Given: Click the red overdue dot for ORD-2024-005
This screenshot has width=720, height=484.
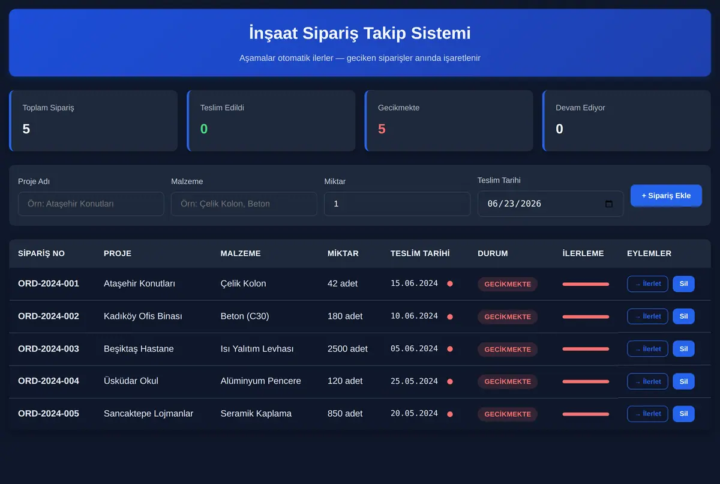Looking at the screenshot, I should (450, 414).
